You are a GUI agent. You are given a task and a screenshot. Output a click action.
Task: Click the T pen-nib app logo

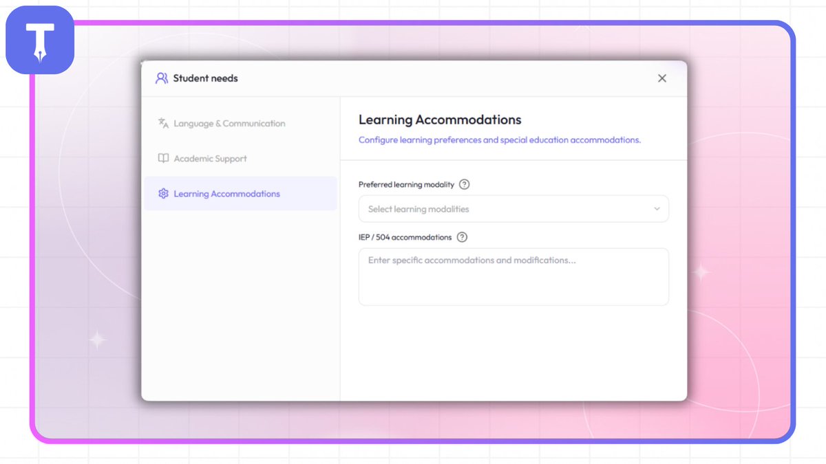click(x=39, y=40)
